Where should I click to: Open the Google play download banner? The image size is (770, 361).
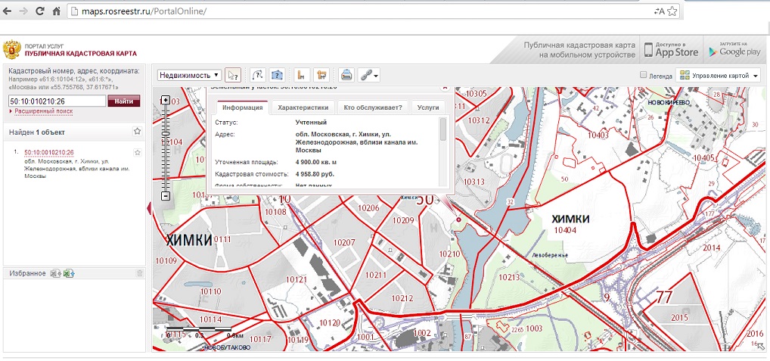[734, 50]
